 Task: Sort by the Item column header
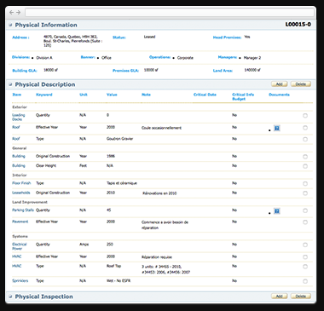17,95
